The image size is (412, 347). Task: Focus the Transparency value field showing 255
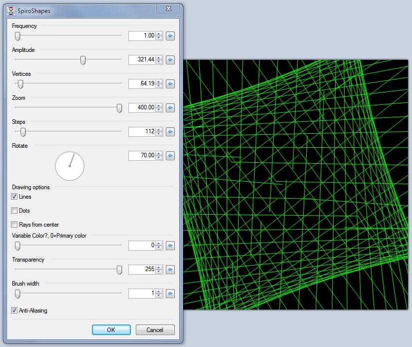[x=142, y=270]
